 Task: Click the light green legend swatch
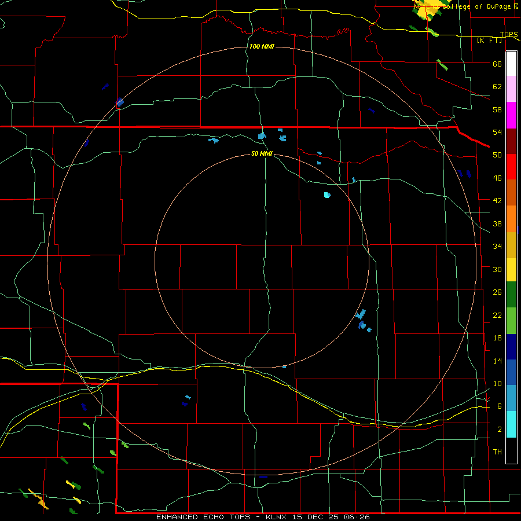(511, 321)
